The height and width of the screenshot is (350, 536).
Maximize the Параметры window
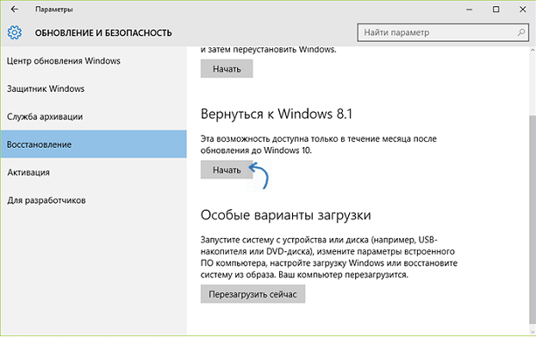pos(495,9)
